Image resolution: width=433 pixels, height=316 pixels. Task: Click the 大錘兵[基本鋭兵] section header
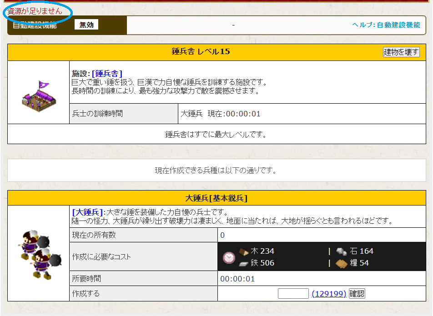216,198
